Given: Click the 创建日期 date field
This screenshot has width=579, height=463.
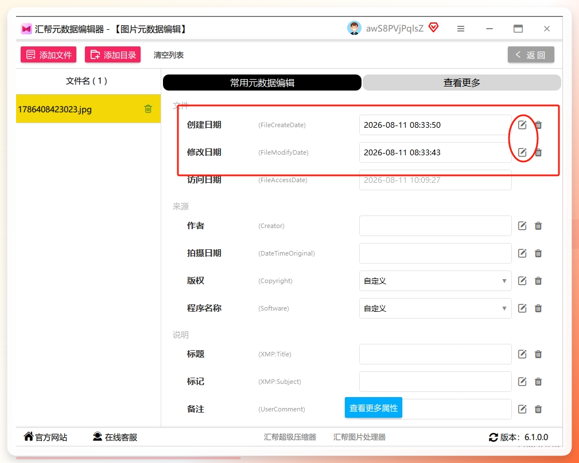Looking at the screenshot, I should [436, 125].
